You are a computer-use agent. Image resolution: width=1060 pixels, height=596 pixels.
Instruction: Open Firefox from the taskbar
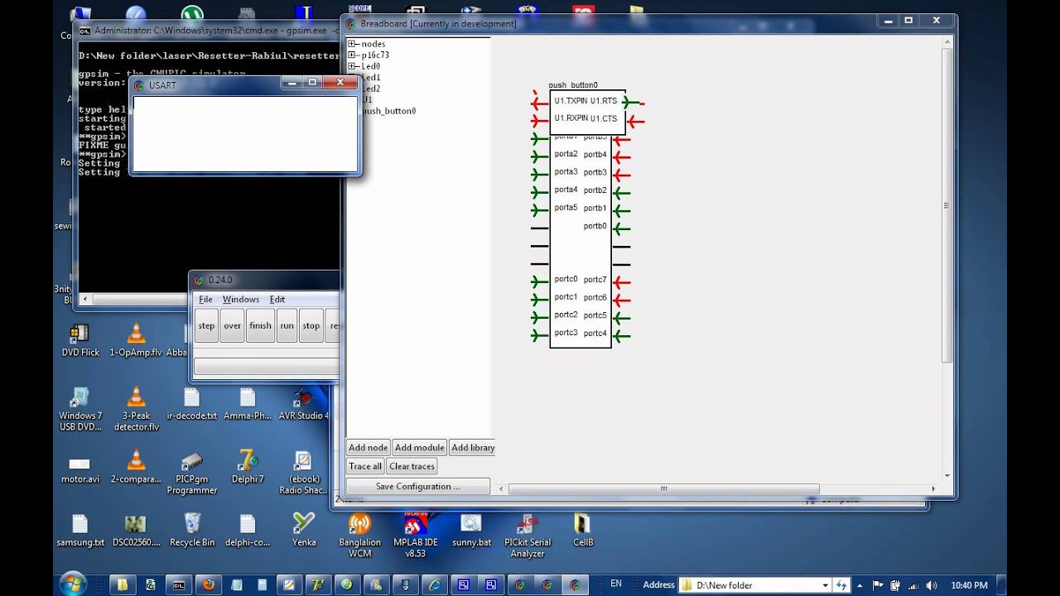tap(208, 584)
